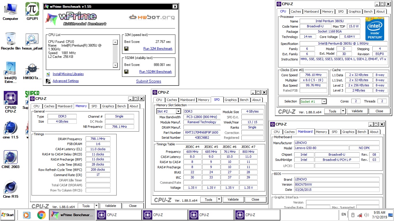Click the network tray icon
Screen dimensions: 394x221
click(360, 215)
